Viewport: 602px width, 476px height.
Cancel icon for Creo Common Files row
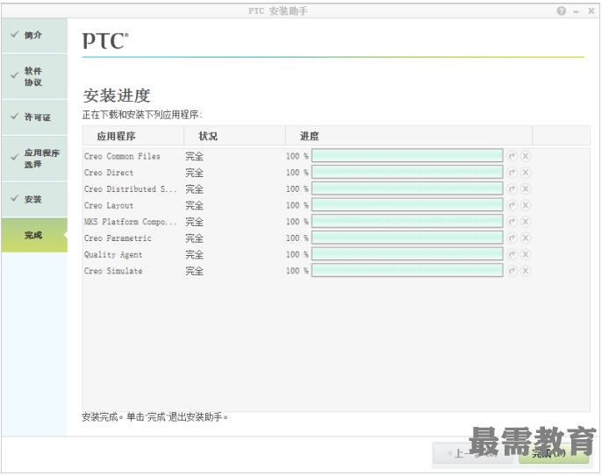525,156
